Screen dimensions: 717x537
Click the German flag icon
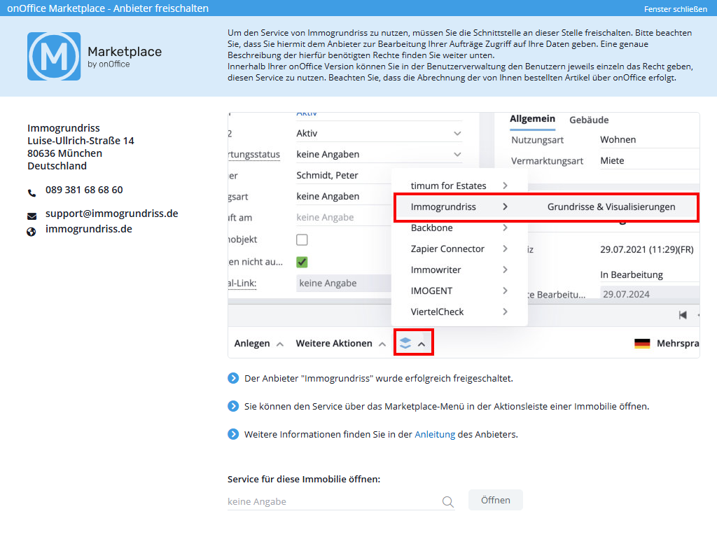[642, 344]
